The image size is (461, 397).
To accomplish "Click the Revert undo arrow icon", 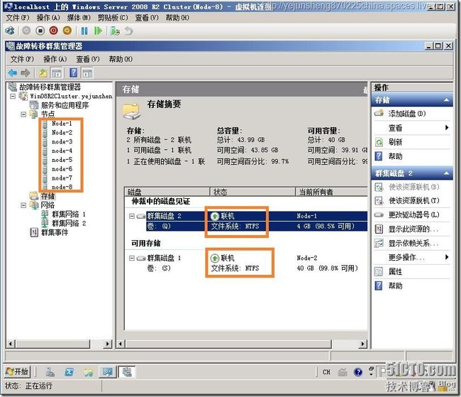I will click(x=129, y=31).
